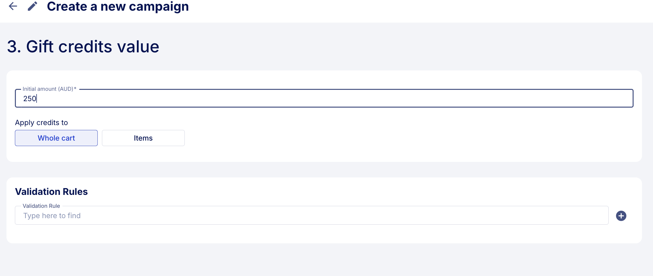The height and width of the screenshot is (276, 653).
Task: Click the "3. Gift credits value" heading
Action: tap(83, 47)
